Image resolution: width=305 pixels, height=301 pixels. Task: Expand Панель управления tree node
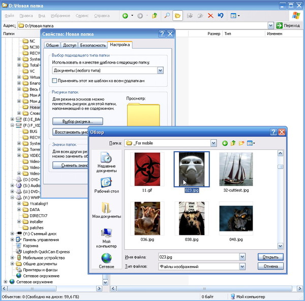12,240
